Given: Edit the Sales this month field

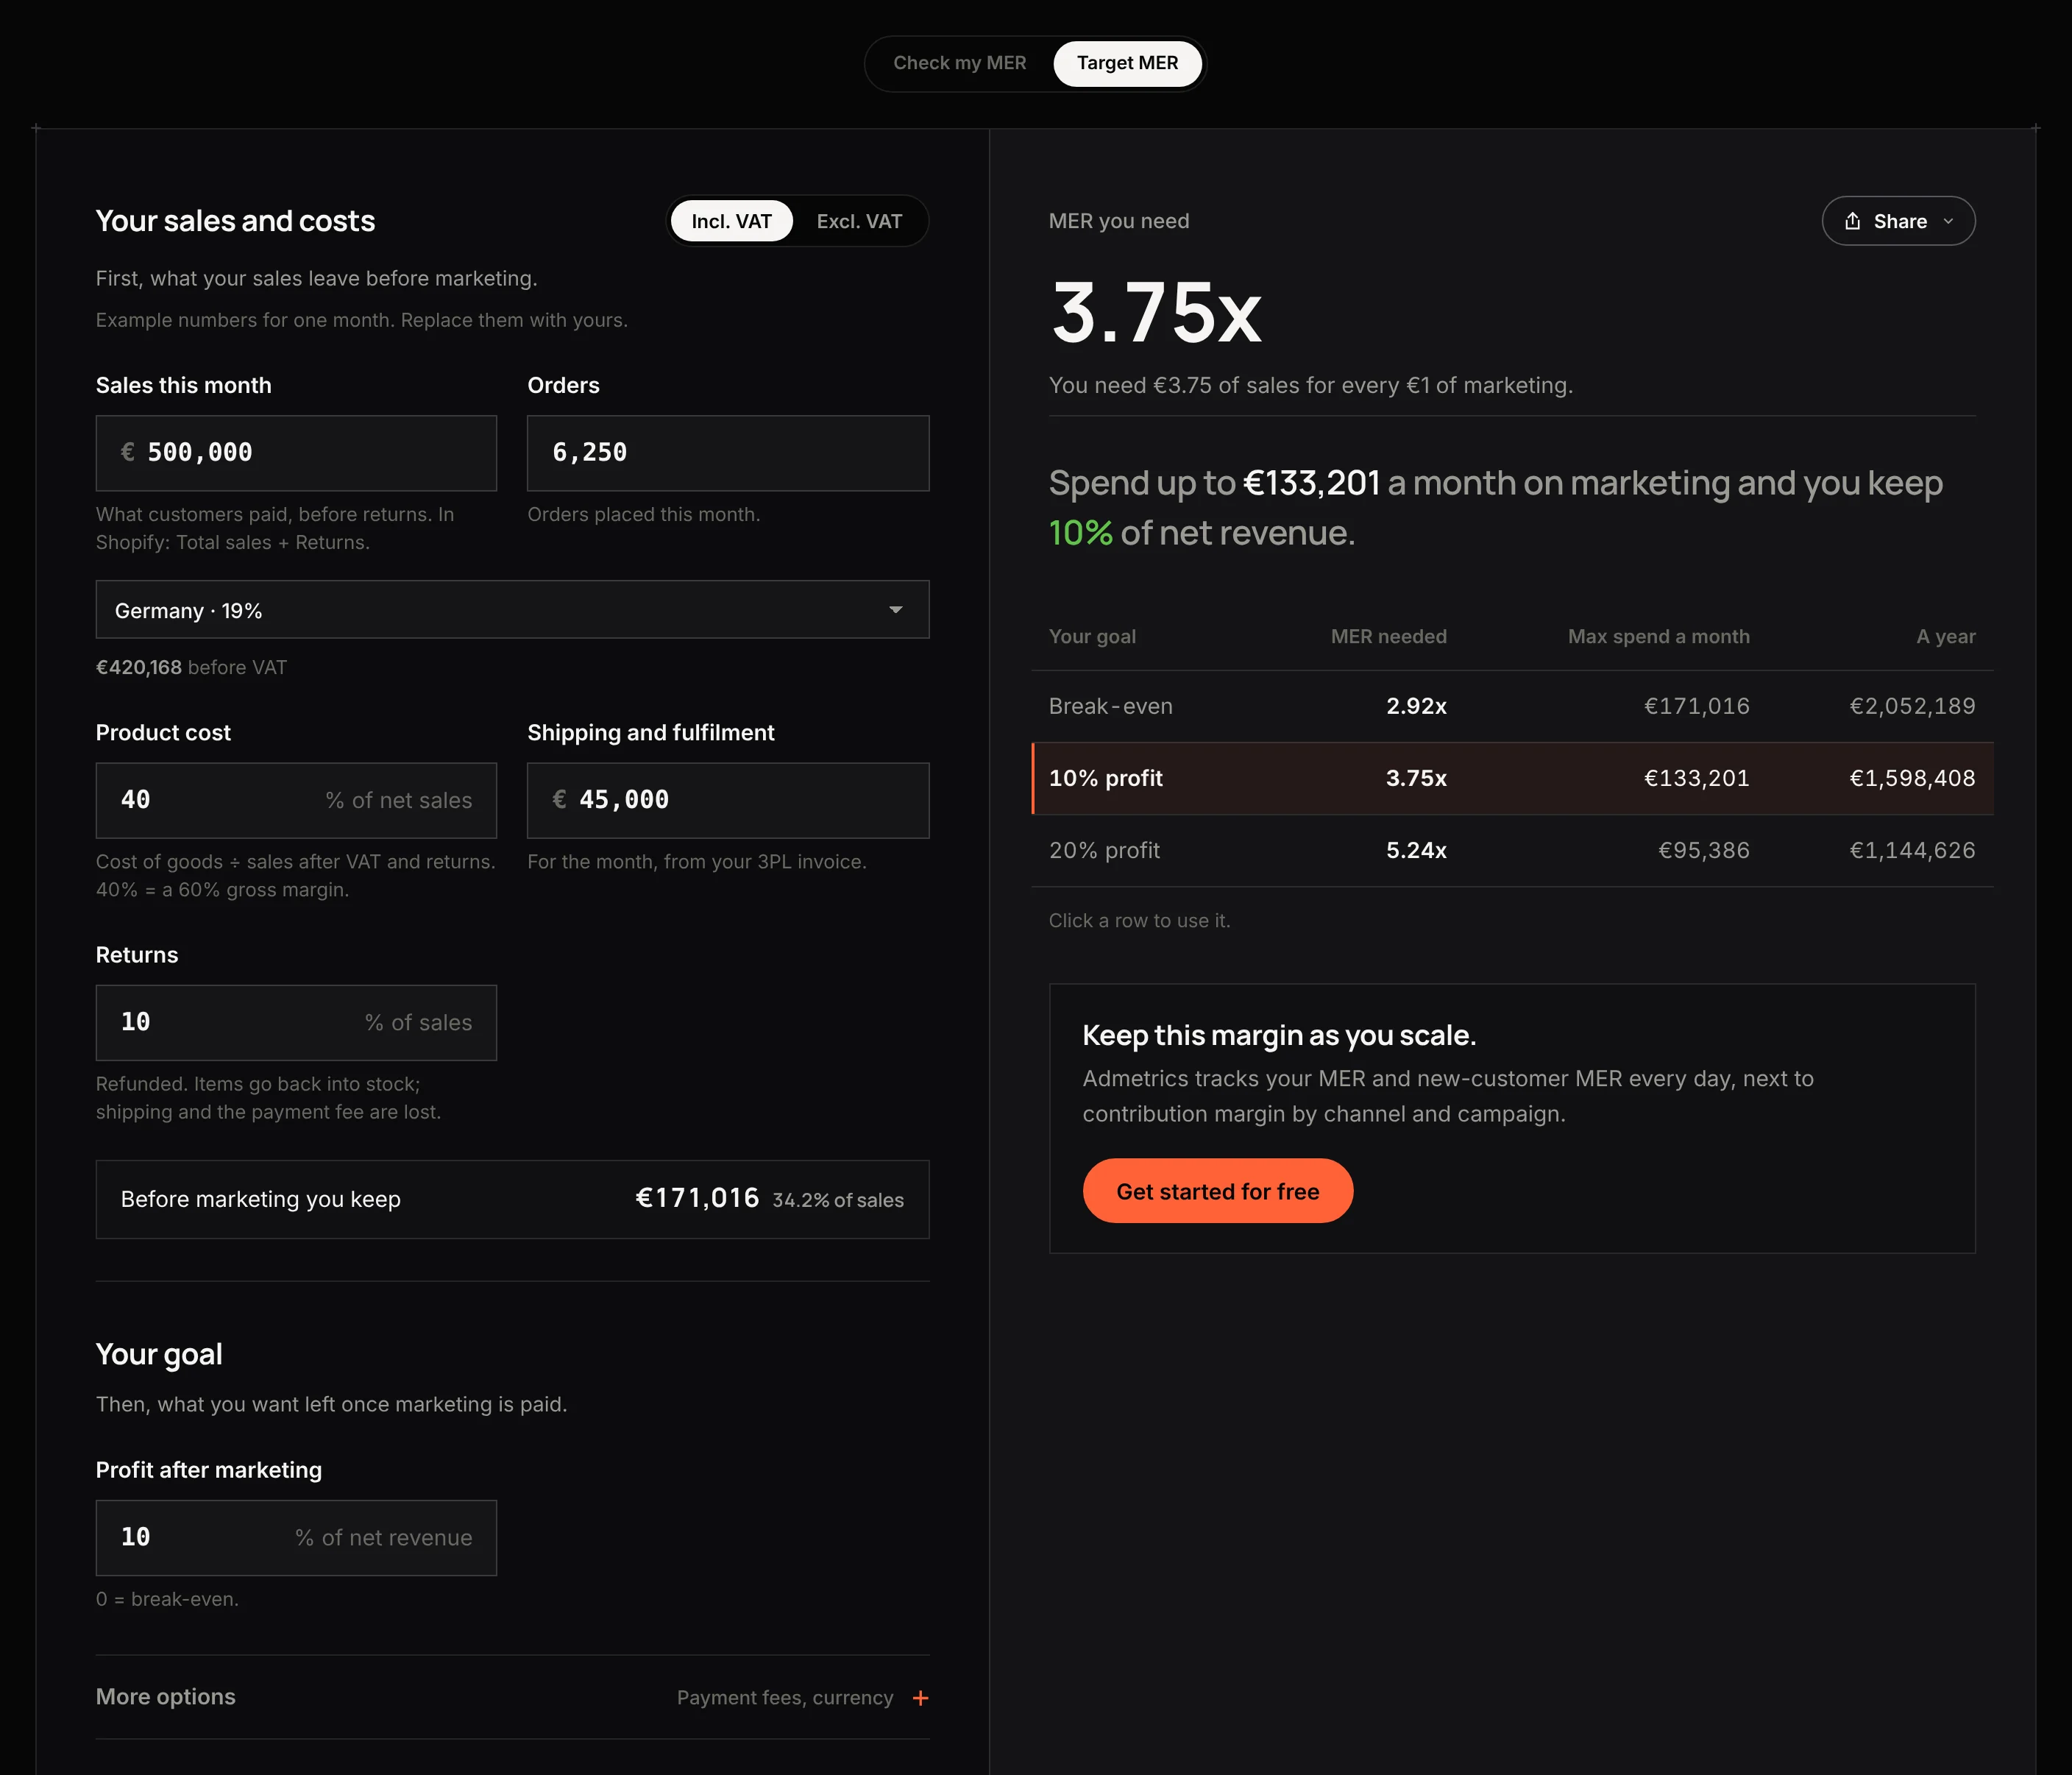Looking at the screenshot, I should click(x=296, y=453).
